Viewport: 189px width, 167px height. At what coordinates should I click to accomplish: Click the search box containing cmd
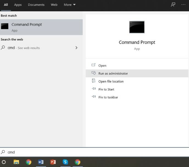[x=94, y=152]
